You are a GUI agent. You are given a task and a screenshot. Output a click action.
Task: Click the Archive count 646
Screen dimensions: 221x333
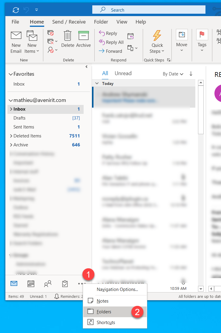click(76, 145)
